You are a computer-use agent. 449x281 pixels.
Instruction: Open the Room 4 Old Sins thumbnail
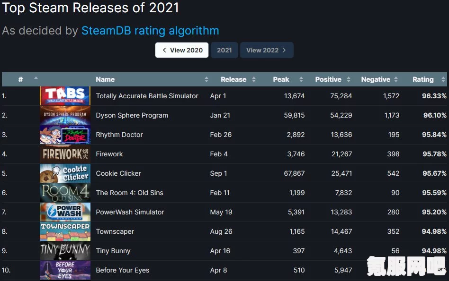[65, 193]
